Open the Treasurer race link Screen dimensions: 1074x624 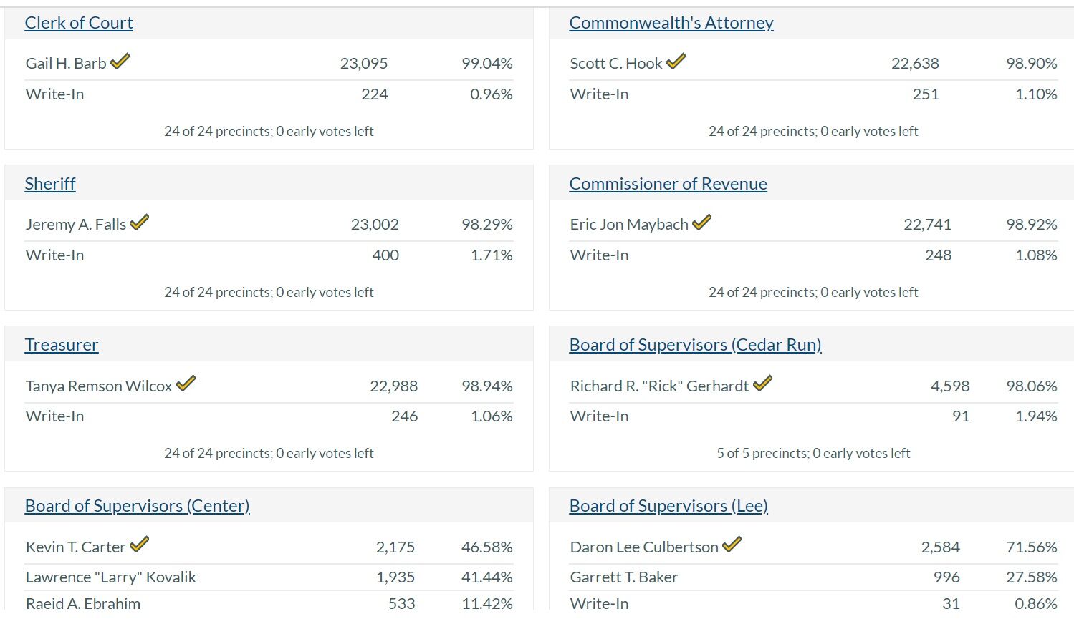click(61, 345)
